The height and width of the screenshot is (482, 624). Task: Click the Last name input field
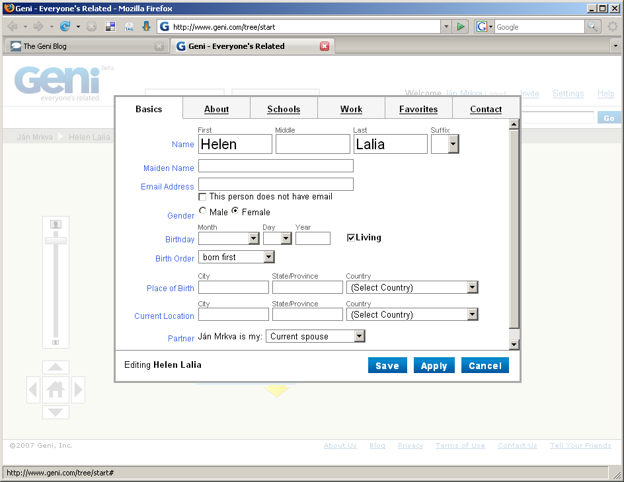point(391,144)
